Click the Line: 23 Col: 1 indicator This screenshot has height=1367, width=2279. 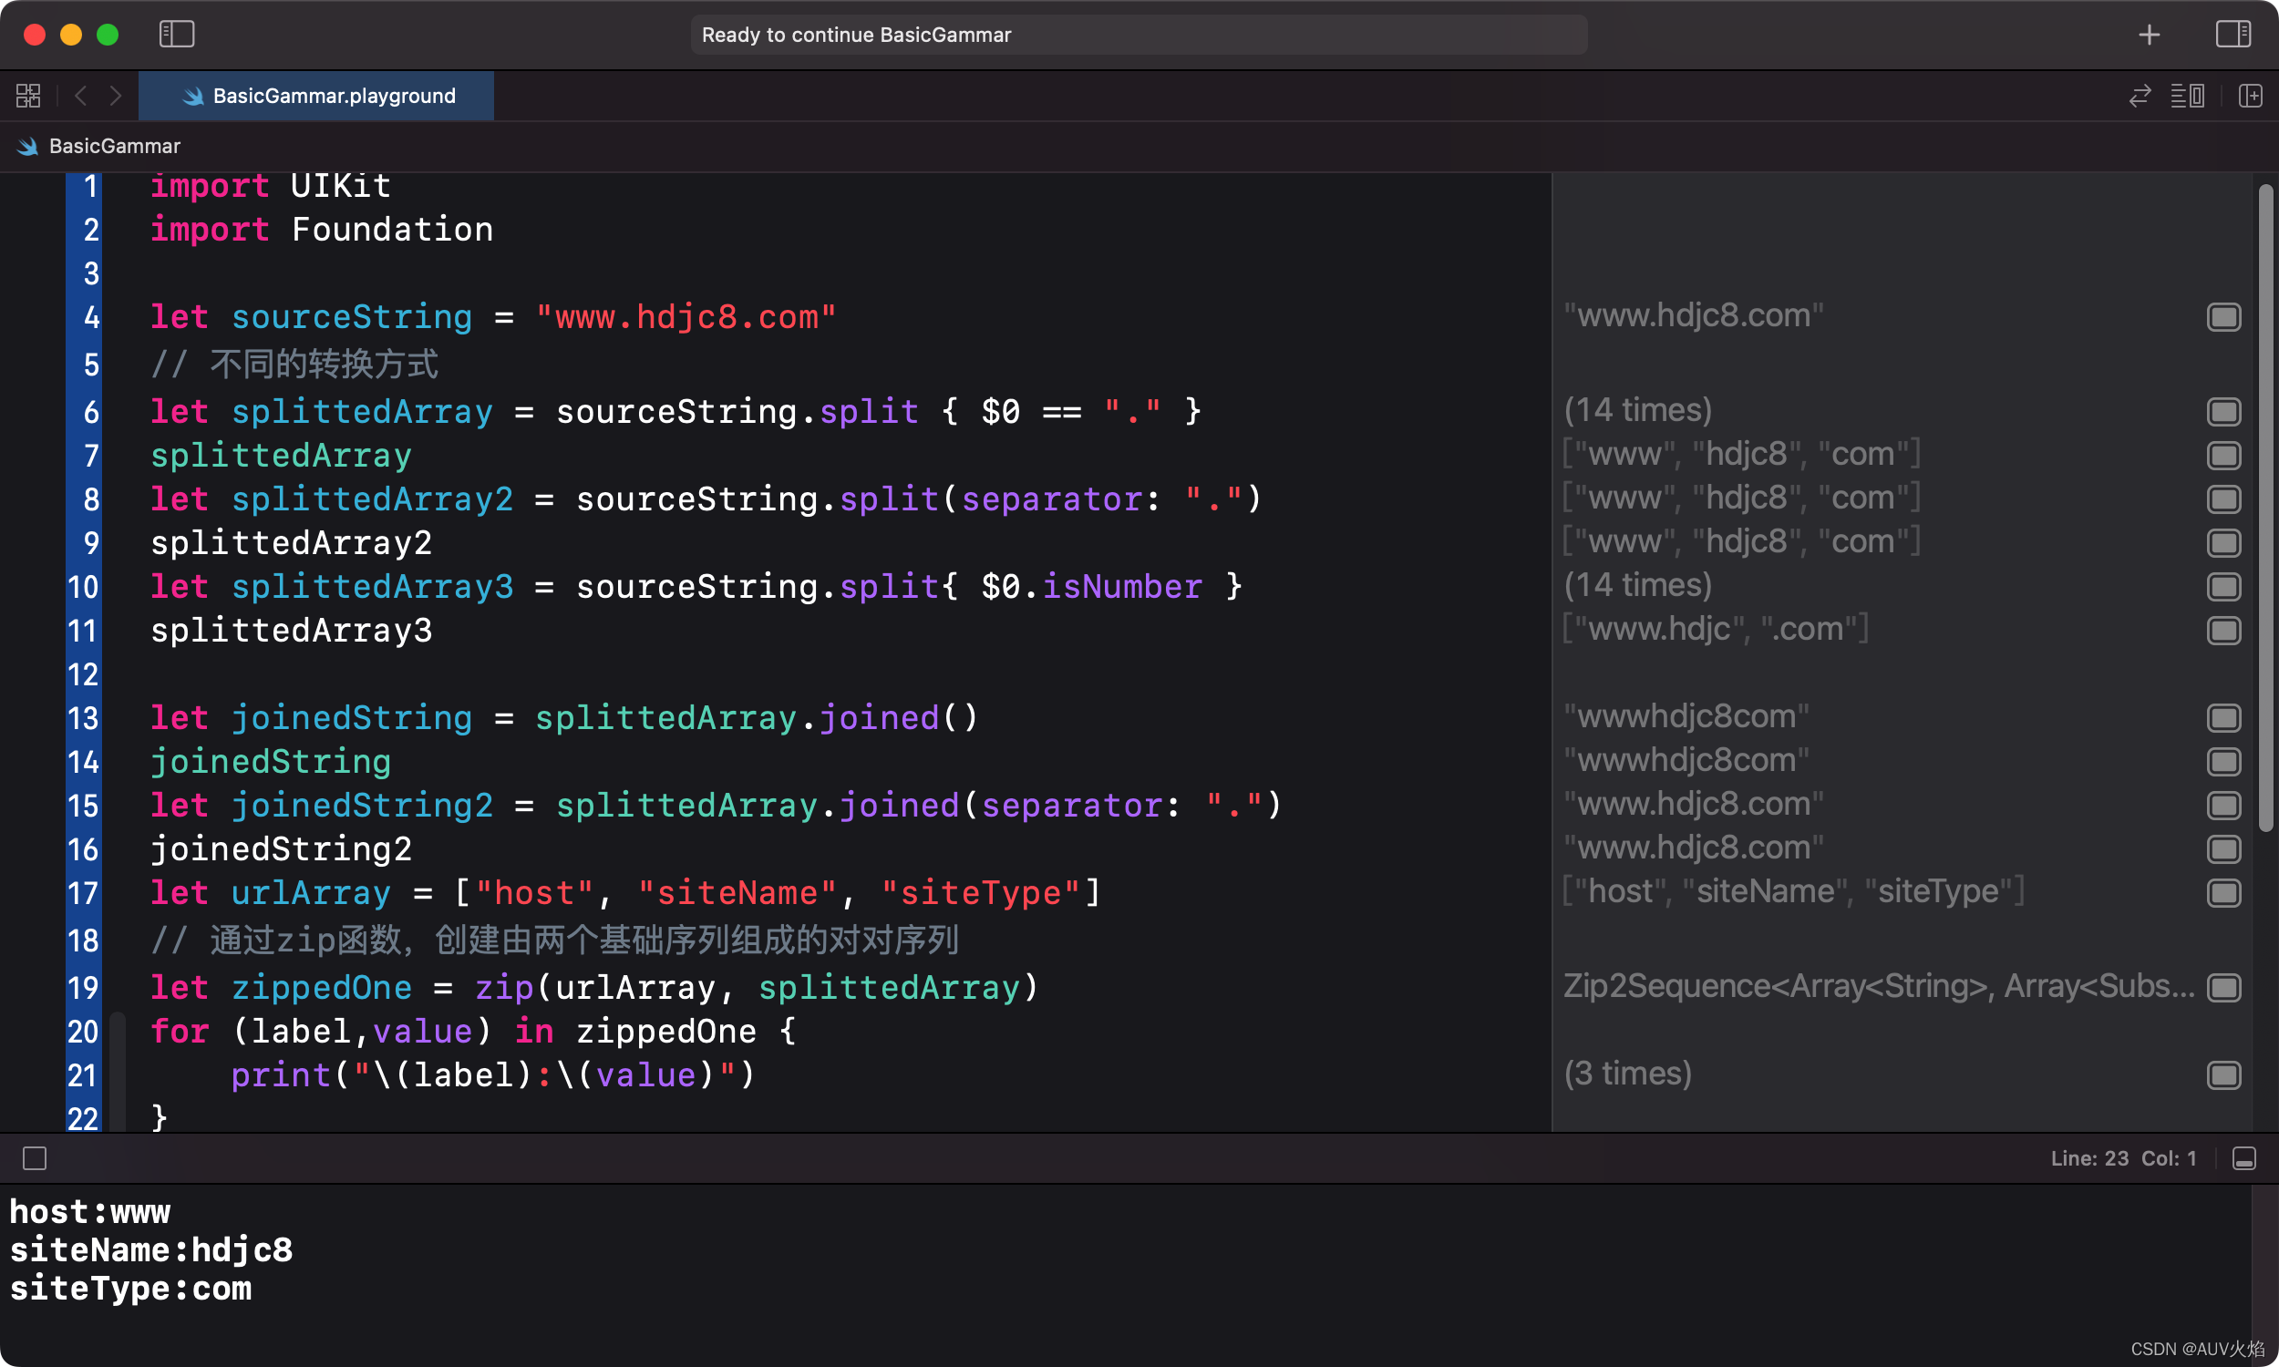click(2123, 1158)
